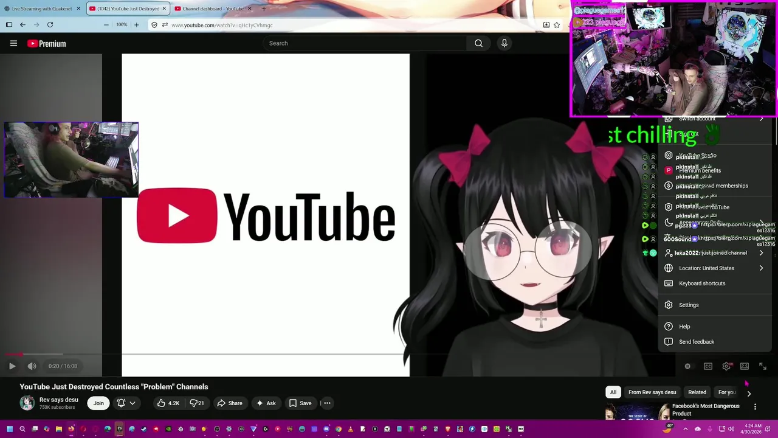Open more actions three-dot menu under video
Screen dimensions: 778x438
point(327,403)
